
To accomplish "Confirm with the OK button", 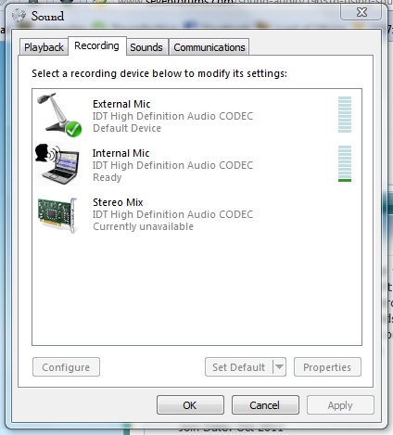I will (x=190, y=405).
